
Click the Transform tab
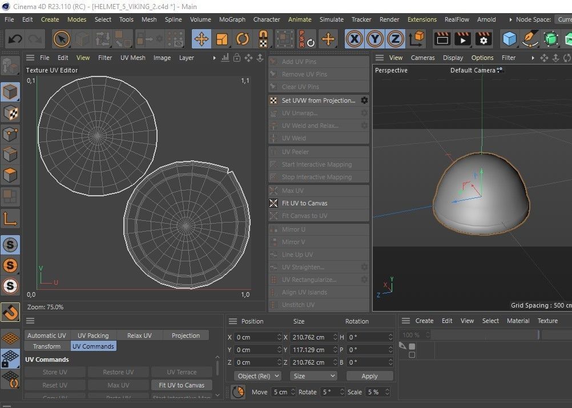pos(47,346)
